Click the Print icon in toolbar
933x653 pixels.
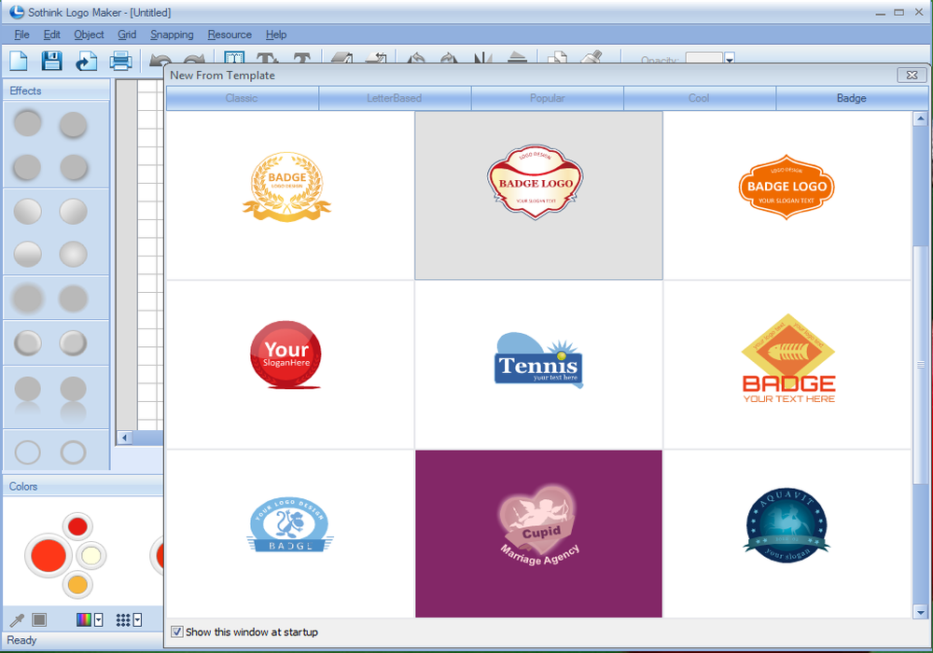coord(120,62)
